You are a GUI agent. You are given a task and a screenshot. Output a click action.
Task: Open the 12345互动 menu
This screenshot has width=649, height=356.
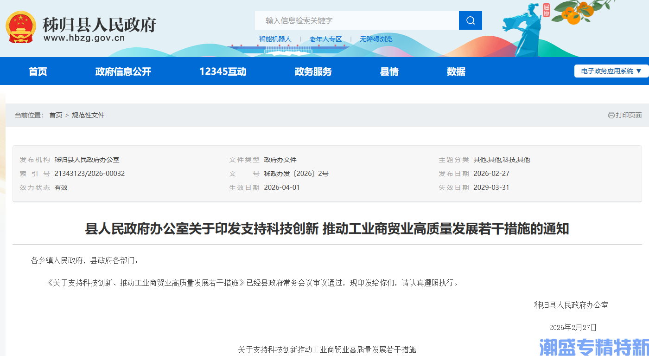tap(222, 71)
